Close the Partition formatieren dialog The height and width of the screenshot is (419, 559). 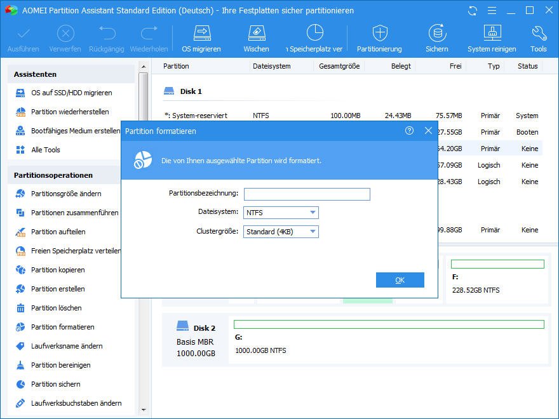(428, 131)
